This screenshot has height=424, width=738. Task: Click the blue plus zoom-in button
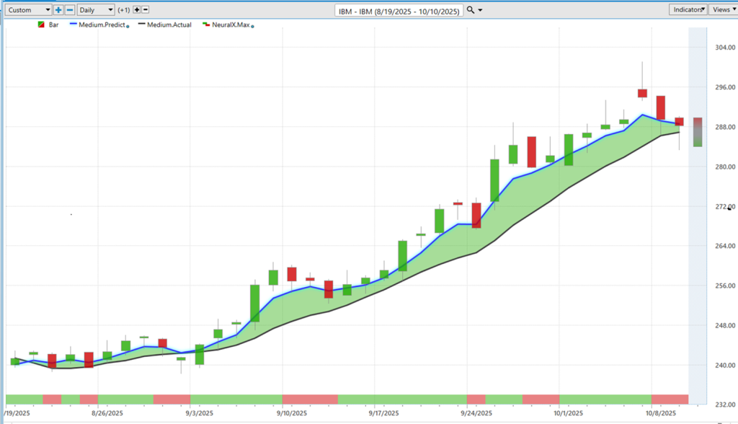(58, 10)
